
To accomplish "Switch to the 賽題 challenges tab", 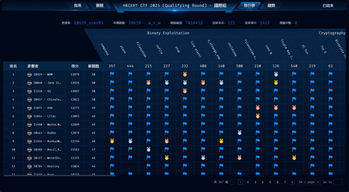I will [x=100, y=5].
